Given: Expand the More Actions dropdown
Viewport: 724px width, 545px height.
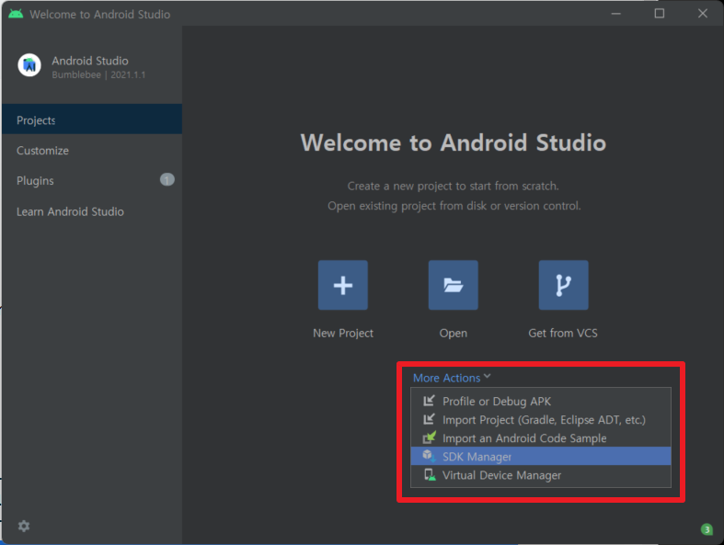Looking at the screenshot, I should (451, 378).
